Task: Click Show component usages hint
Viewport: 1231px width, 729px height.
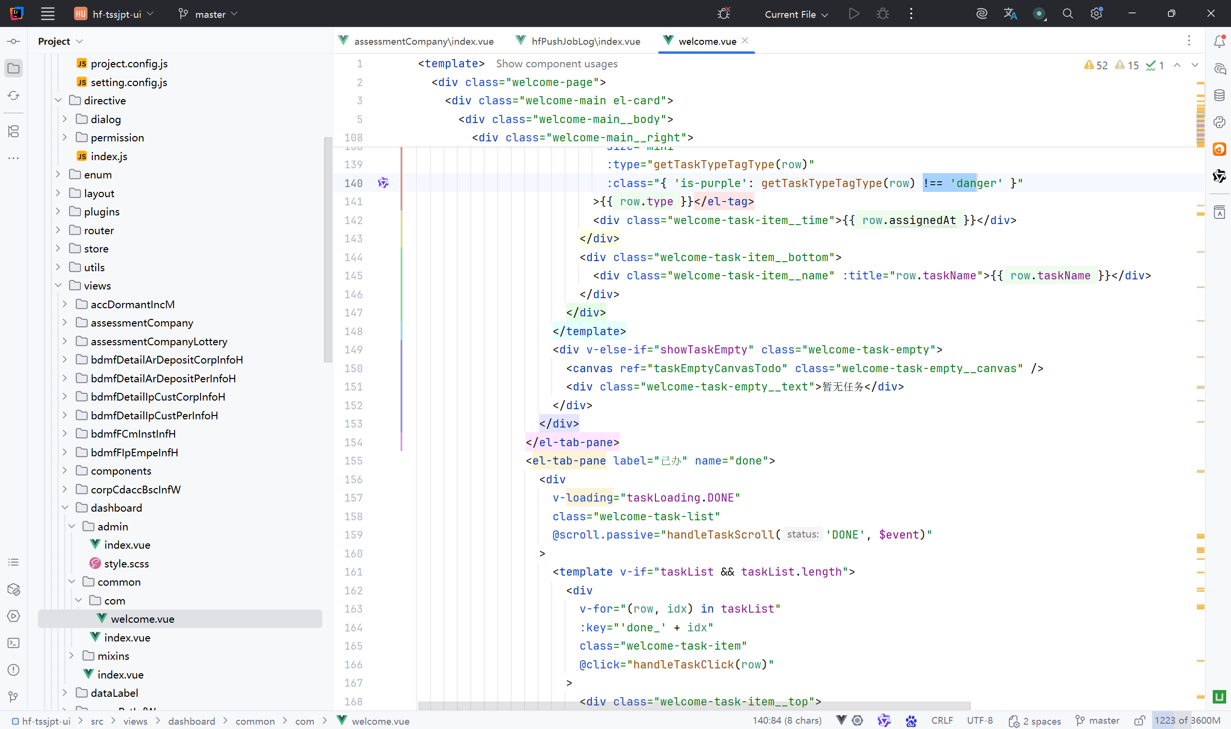Action: [556, 63]
